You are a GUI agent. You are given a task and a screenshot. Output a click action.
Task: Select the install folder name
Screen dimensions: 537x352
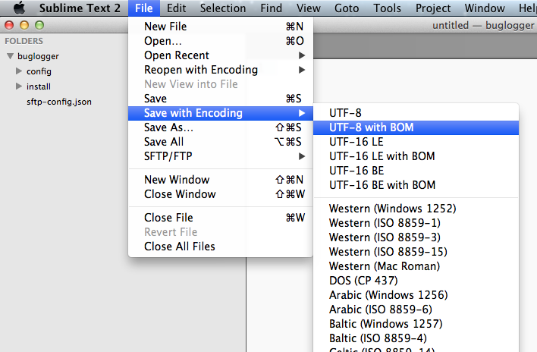pos(39,86)
